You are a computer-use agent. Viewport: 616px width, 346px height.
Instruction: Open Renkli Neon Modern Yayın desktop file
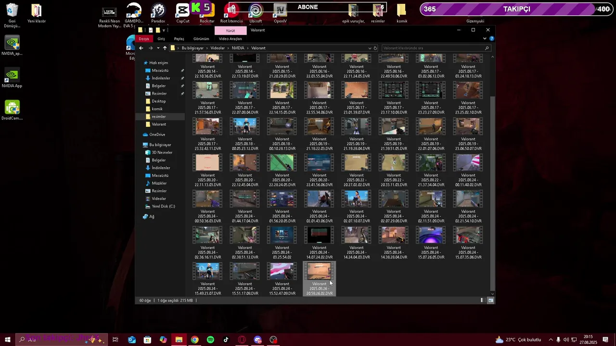coord(109,17)
